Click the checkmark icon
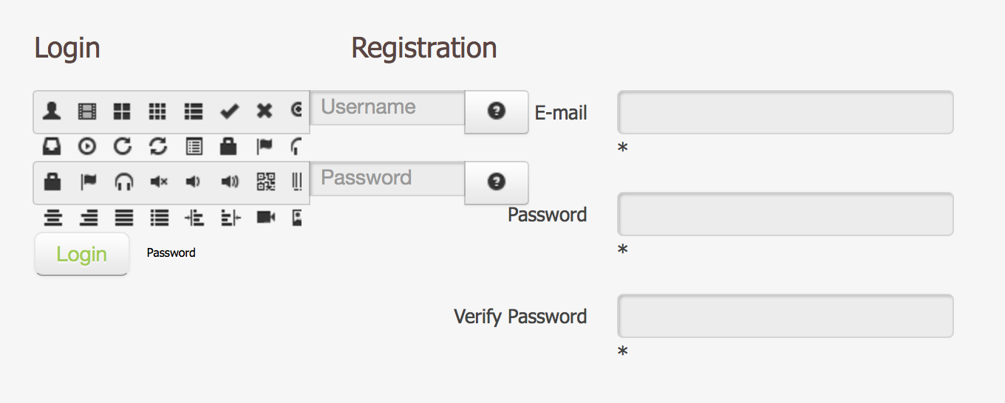 tap(229, 111)
